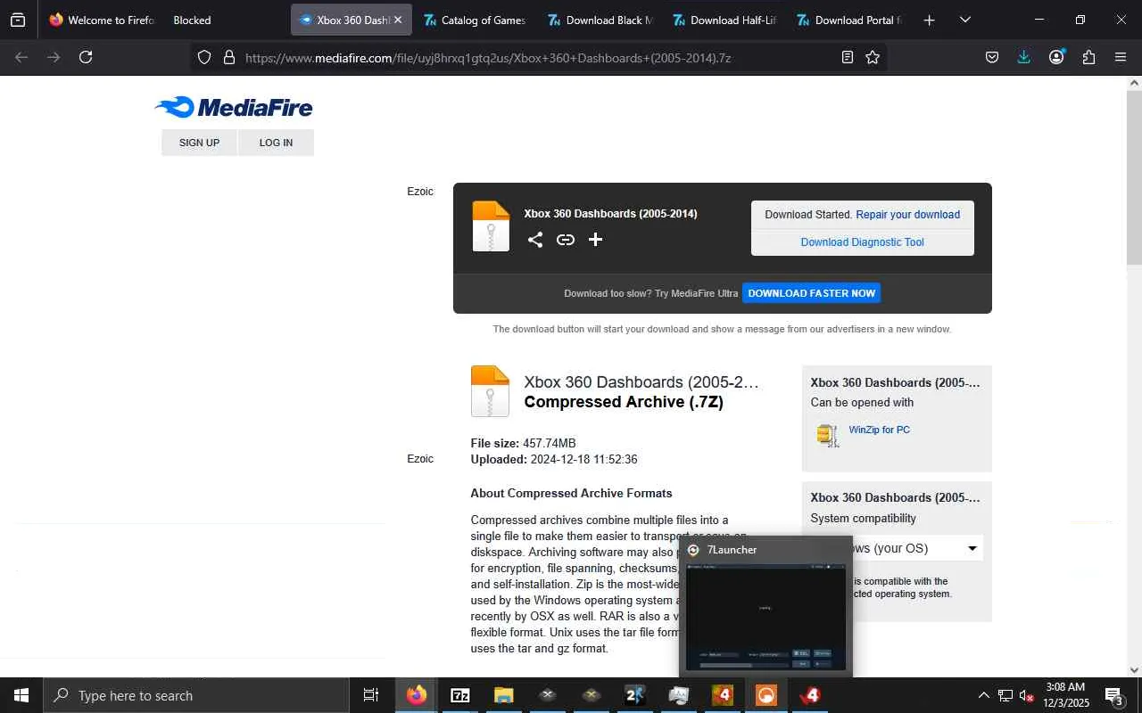Click the DOWNLOAD FASTER NOW button

click(812, 293)
